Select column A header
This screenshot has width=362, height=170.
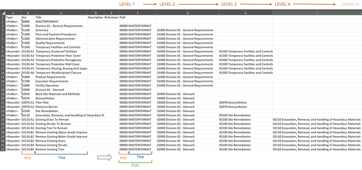coord(13,13)
